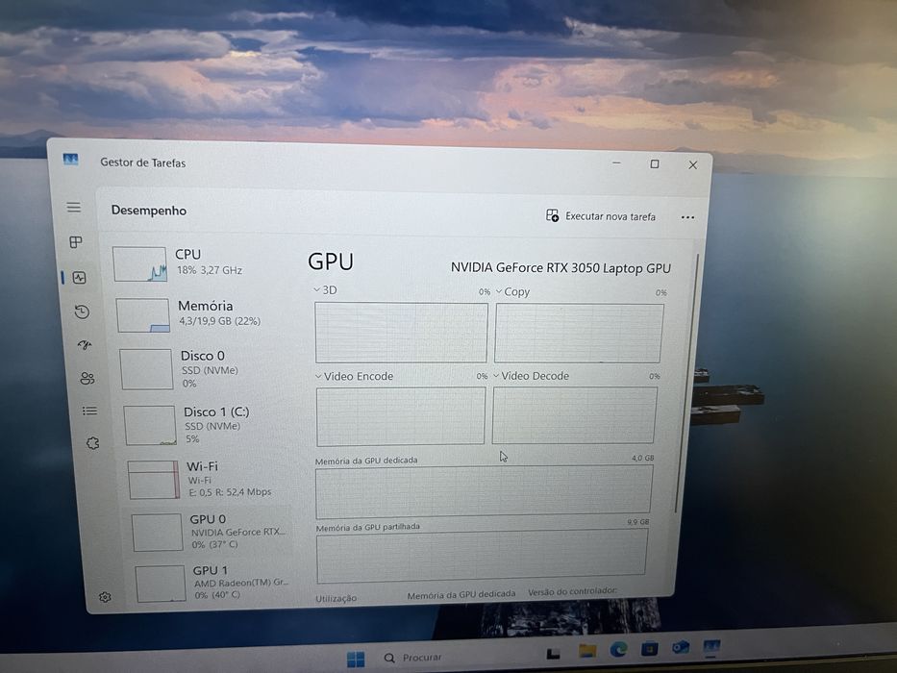Image resolution: width=897 pixels, height=673 pixels.
Task: Open the Details list icon
Action: [x=89, y=411]
